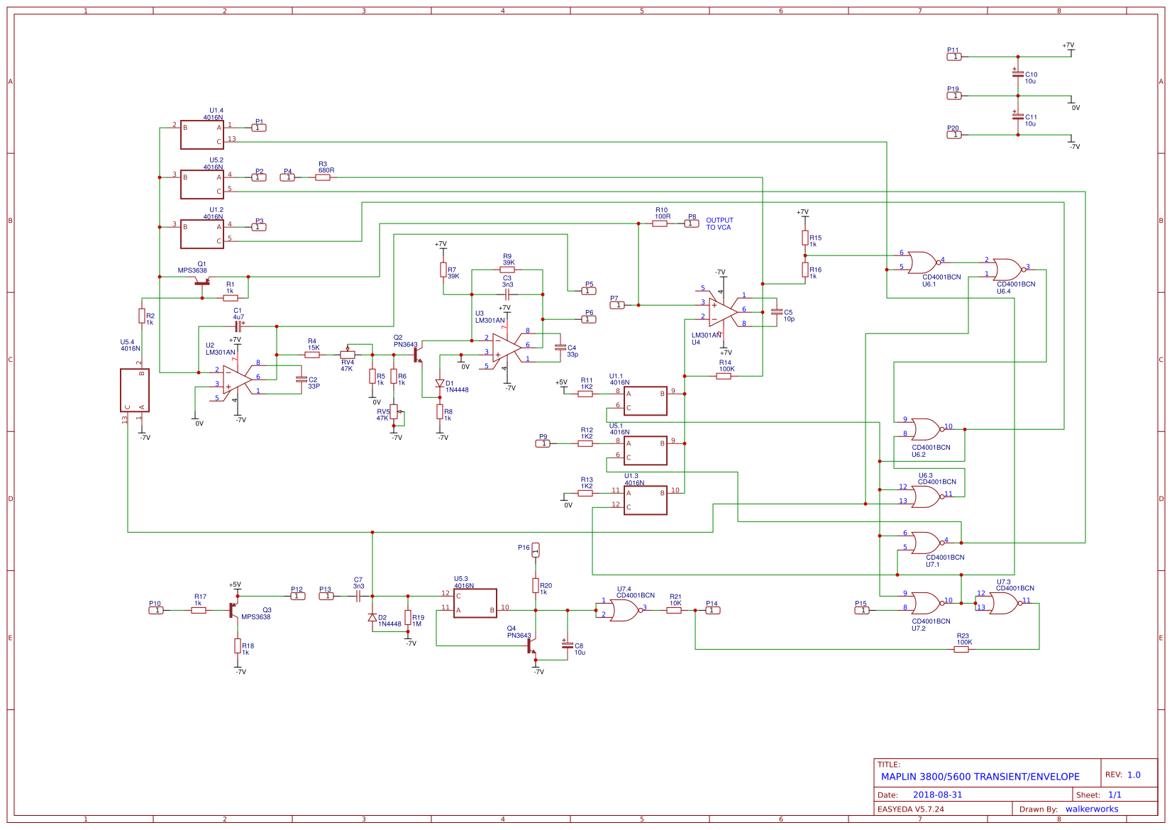The width and height of the screenshot is (1172, 830).
Task: Click resistor R10 100R
Action: pos(660,223)
